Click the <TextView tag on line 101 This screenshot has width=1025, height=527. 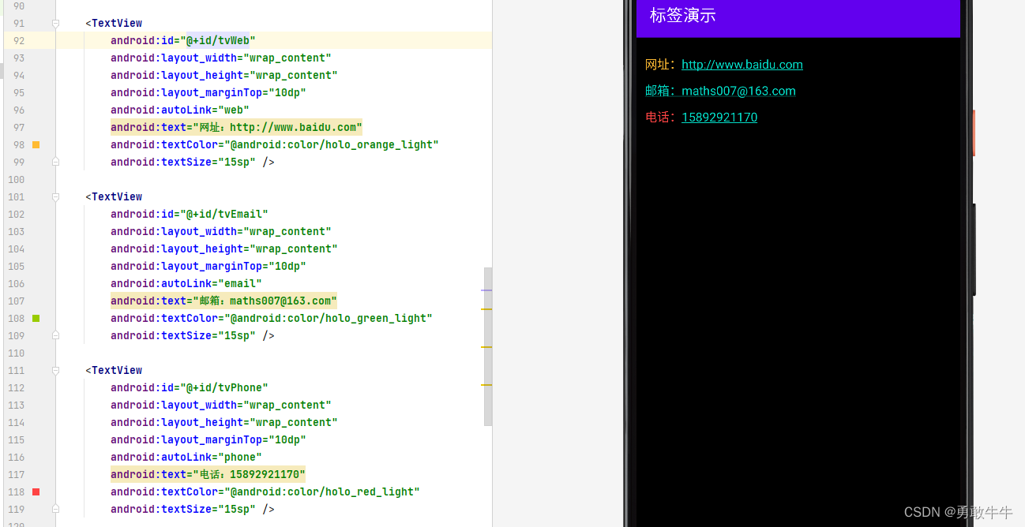(114, 197)
